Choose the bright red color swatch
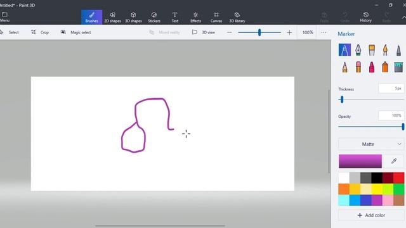 (x=399, y=178)
